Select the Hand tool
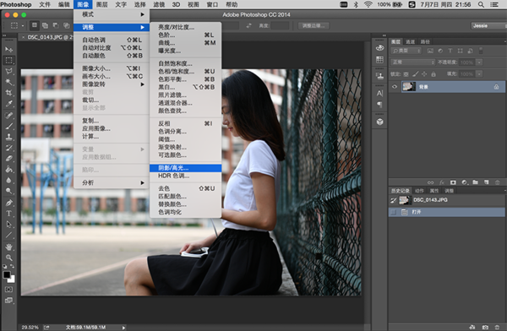This screenshot has height=331, width=507. [8, 247]
